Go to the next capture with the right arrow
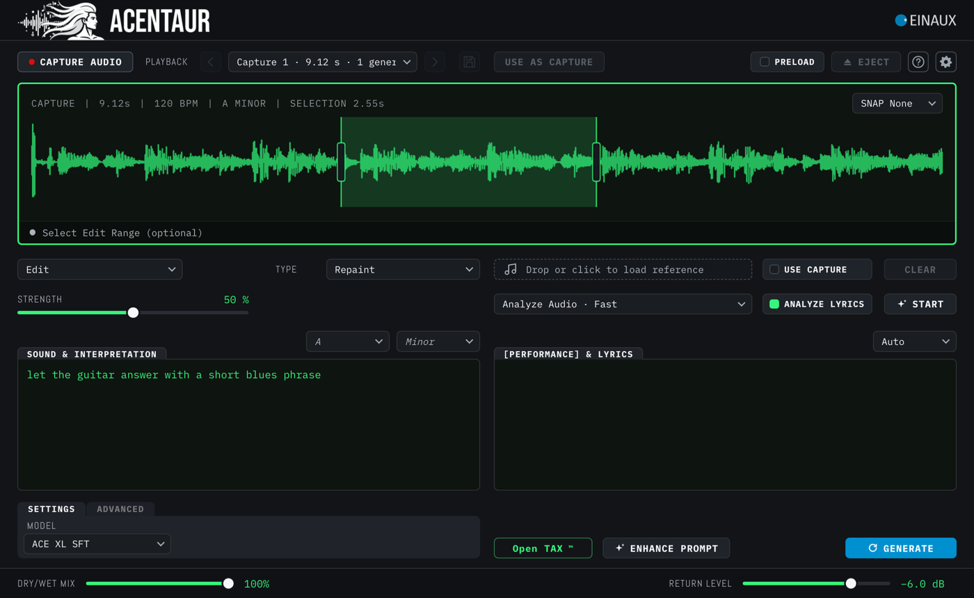 click(x=435, y=62)
